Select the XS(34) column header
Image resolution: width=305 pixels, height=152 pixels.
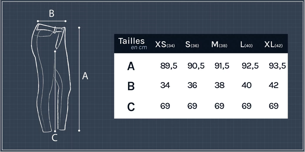(165, 45)
